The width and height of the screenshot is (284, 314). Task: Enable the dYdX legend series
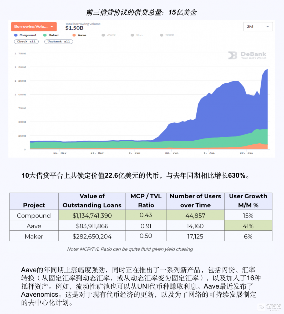tap(109, 35)
